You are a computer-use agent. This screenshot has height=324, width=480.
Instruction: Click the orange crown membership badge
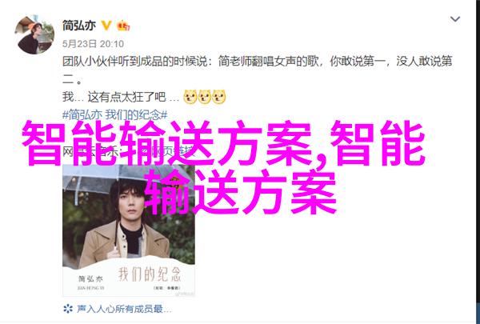tap(123, 26)
